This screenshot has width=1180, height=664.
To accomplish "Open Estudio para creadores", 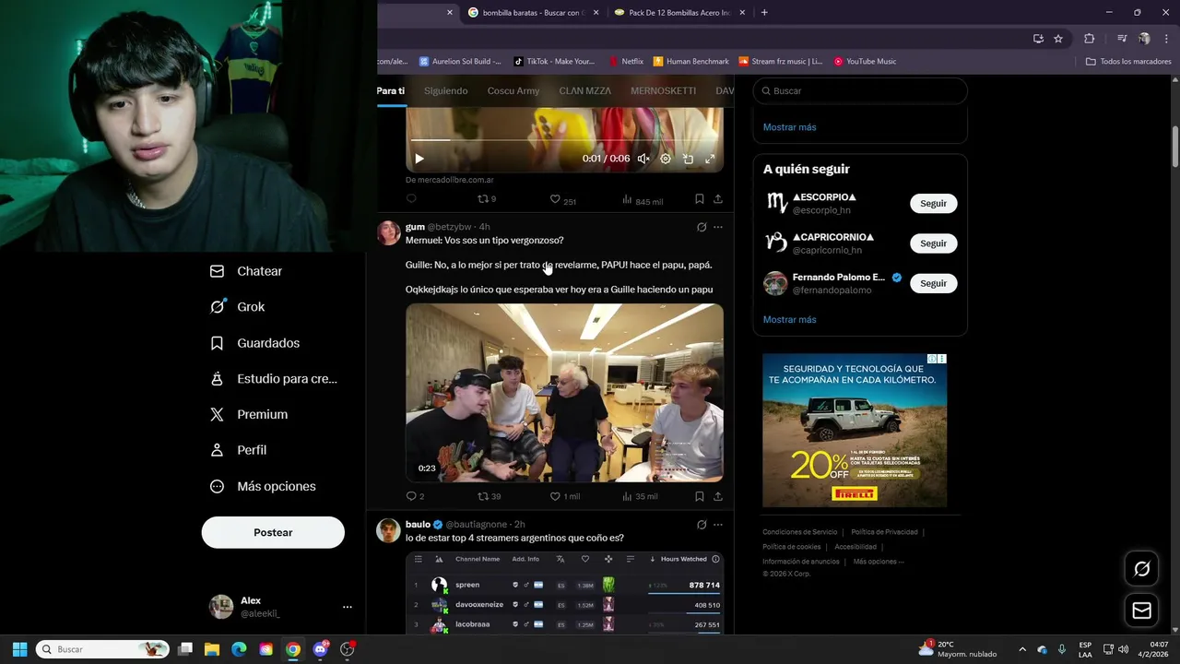I will pos(273,379).
